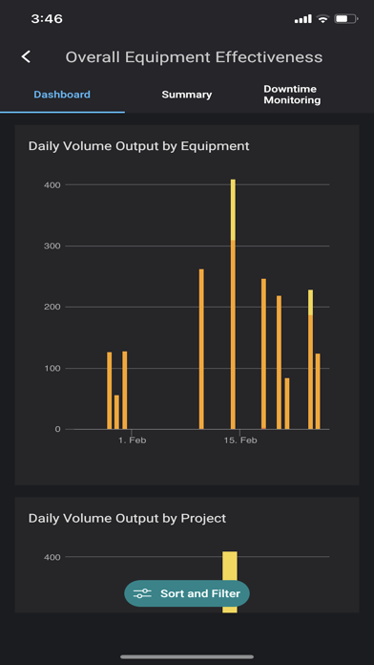Open the Sort and Filter button
The image size is (374, 665).
187,593
